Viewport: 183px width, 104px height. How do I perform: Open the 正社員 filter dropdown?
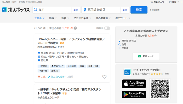click(39, 18)
